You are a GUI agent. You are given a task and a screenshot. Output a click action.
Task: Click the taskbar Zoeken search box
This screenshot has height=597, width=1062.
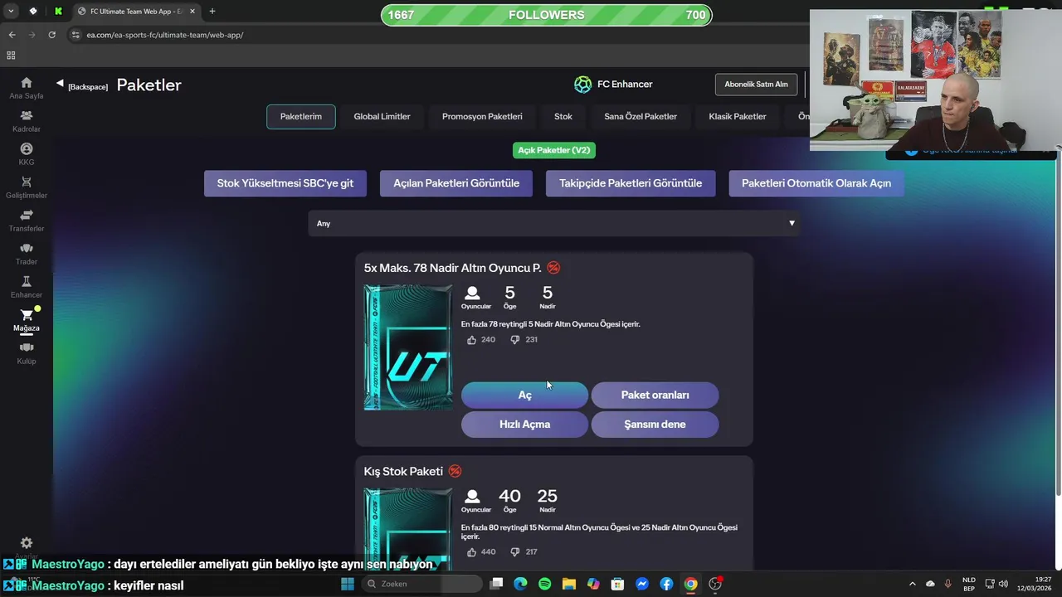coord(422,584)
